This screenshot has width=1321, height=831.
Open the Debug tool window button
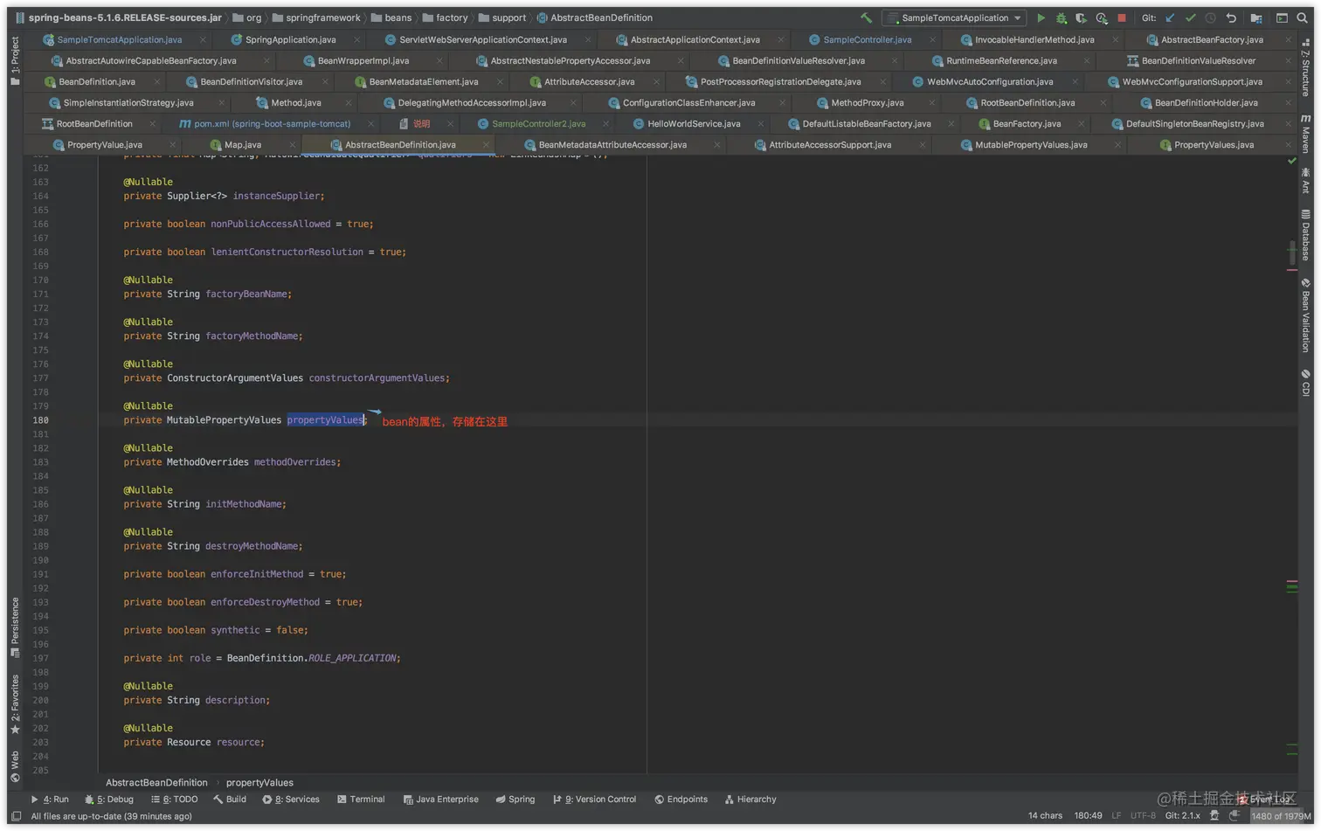(x=109, y=799)
